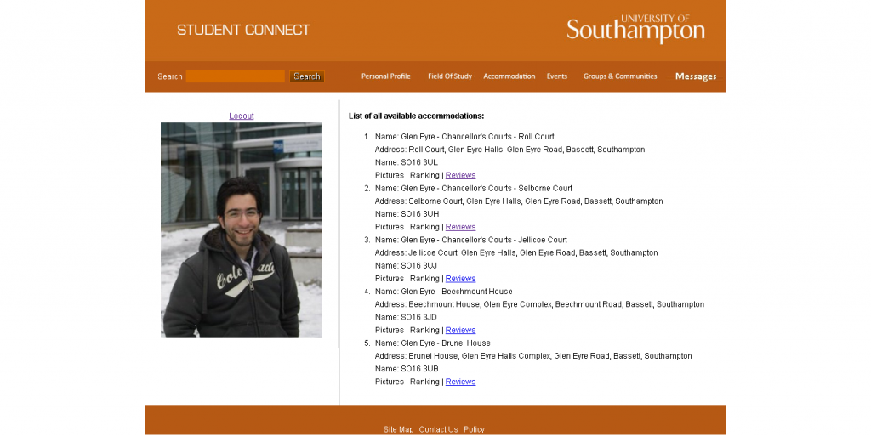The width and height of the screenshot is (871, 436).
Task: Open the Field Of Study menu
Action: pos(449,76)
